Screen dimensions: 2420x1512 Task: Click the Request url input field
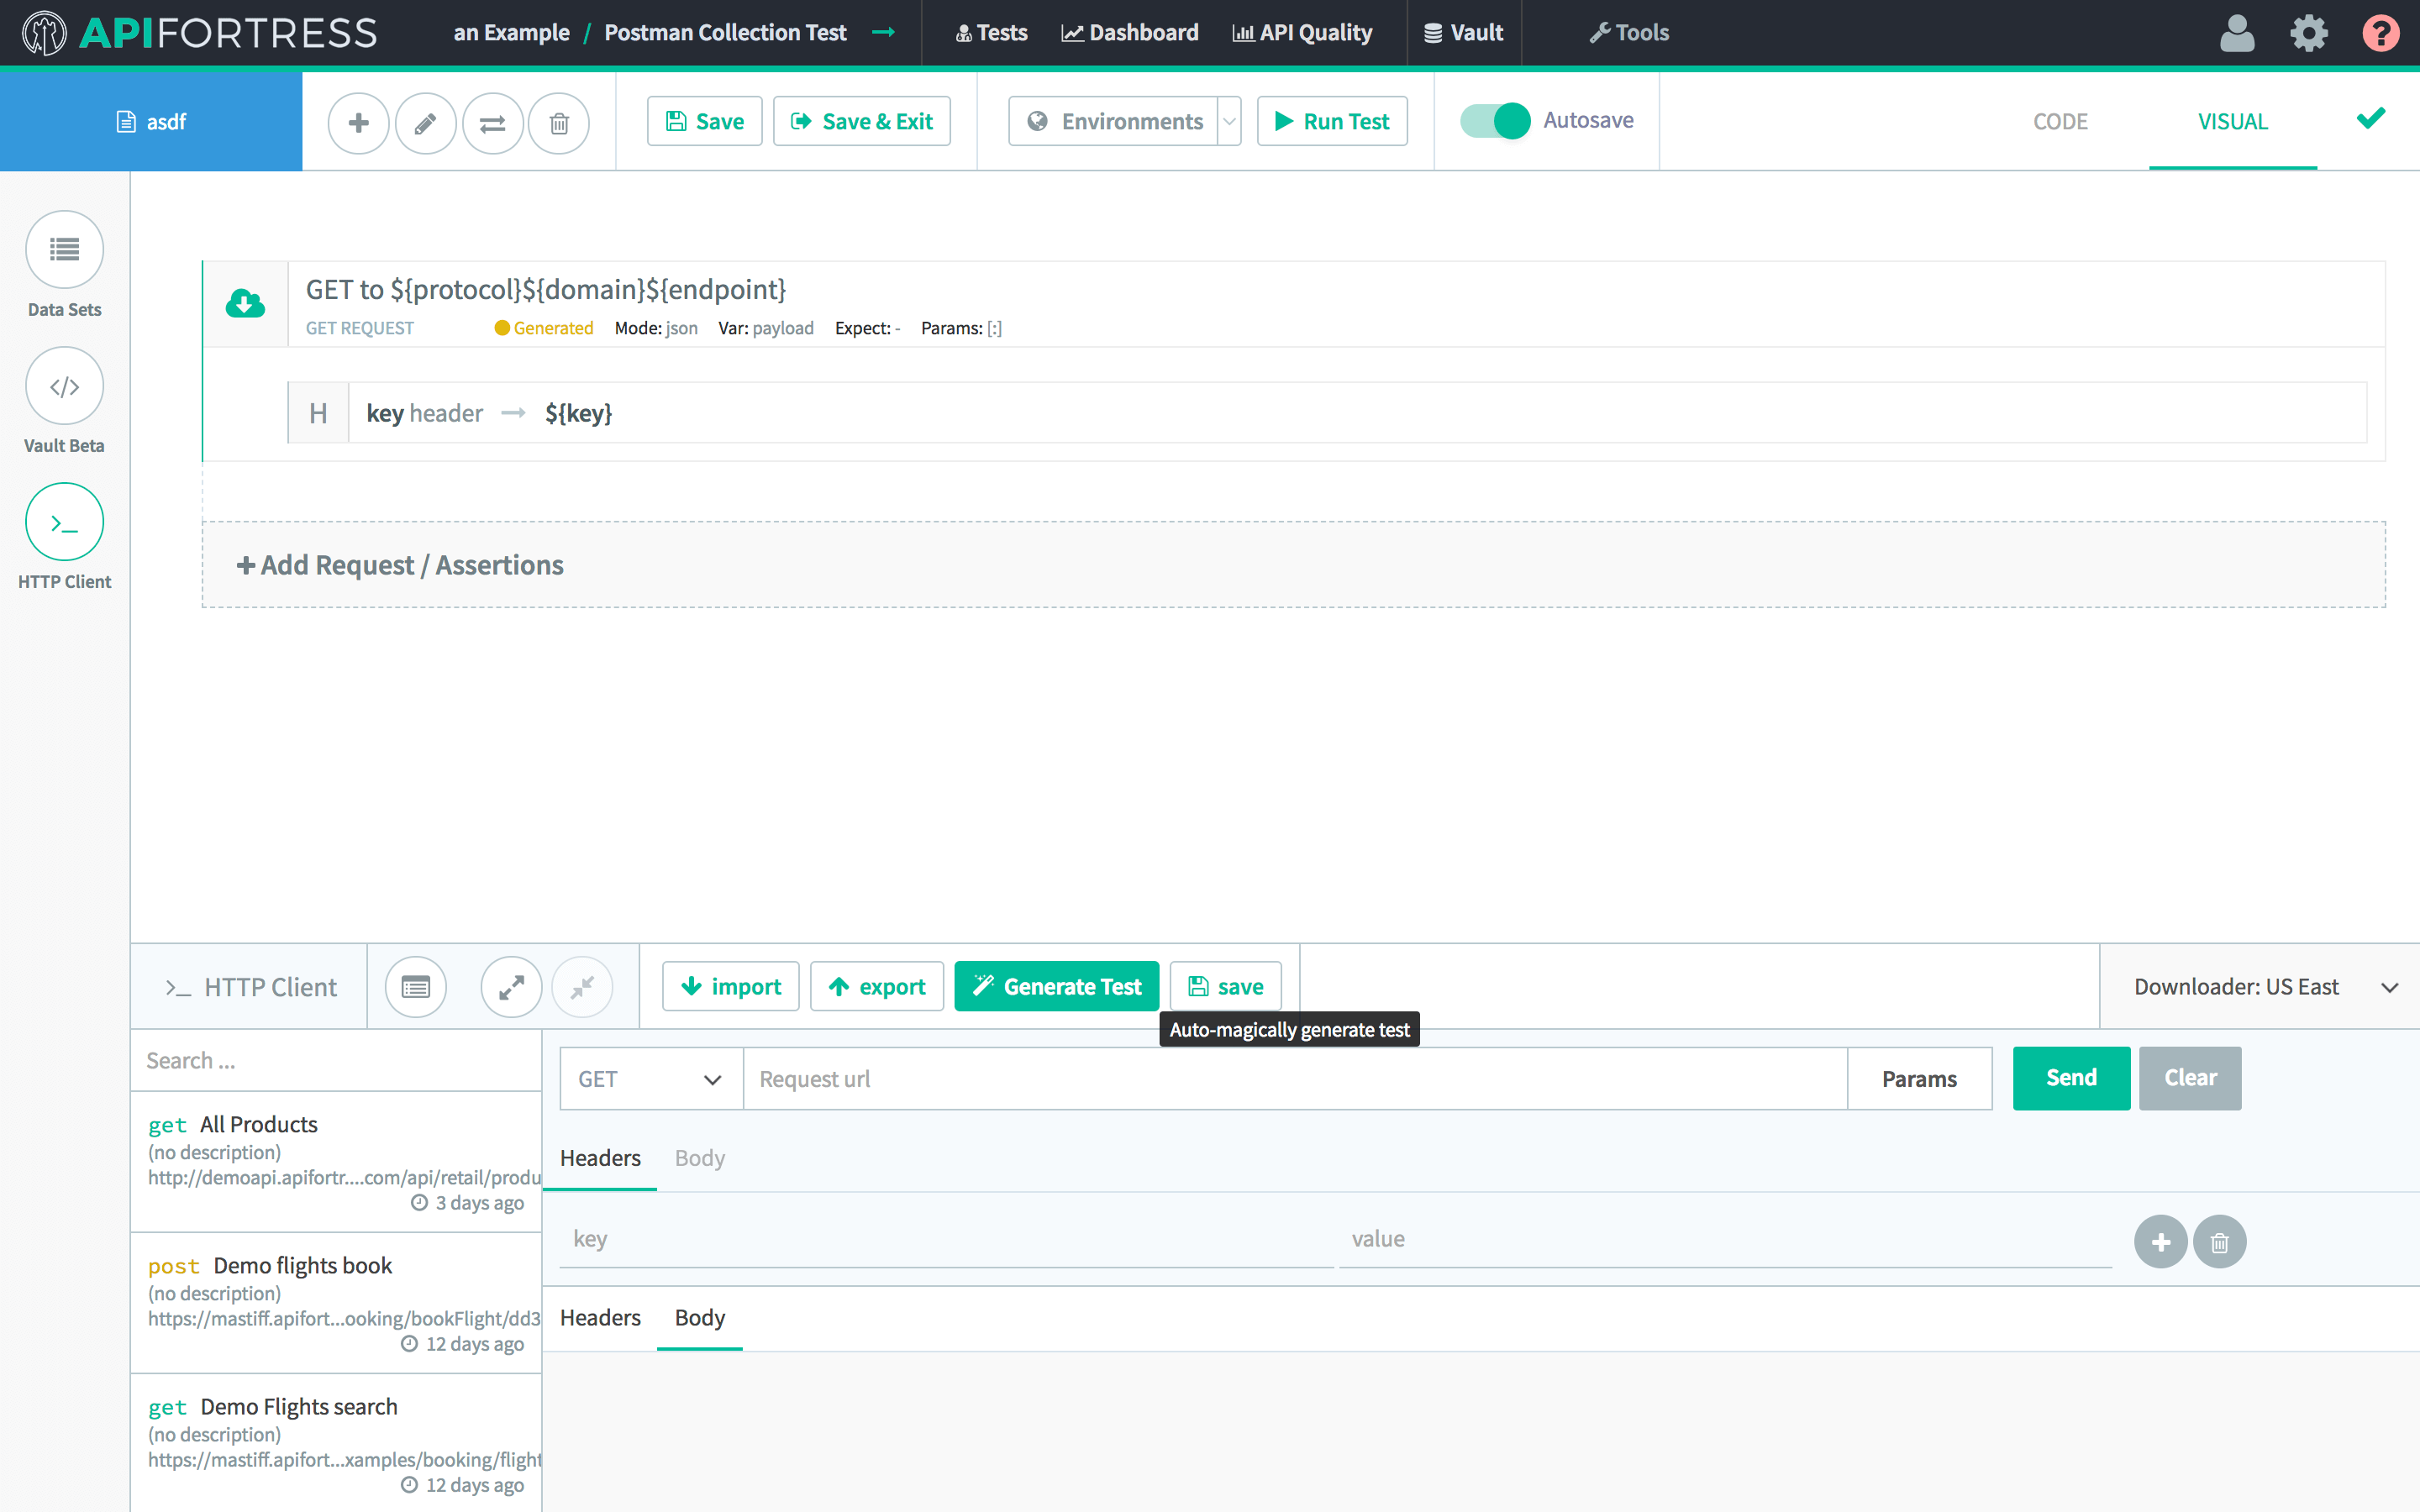[x=1294, y=1078]
